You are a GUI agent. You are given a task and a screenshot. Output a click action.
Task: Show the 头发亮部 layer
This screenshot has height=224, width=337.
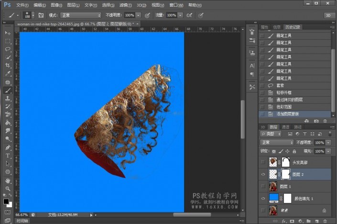click(x=262, y=162)
